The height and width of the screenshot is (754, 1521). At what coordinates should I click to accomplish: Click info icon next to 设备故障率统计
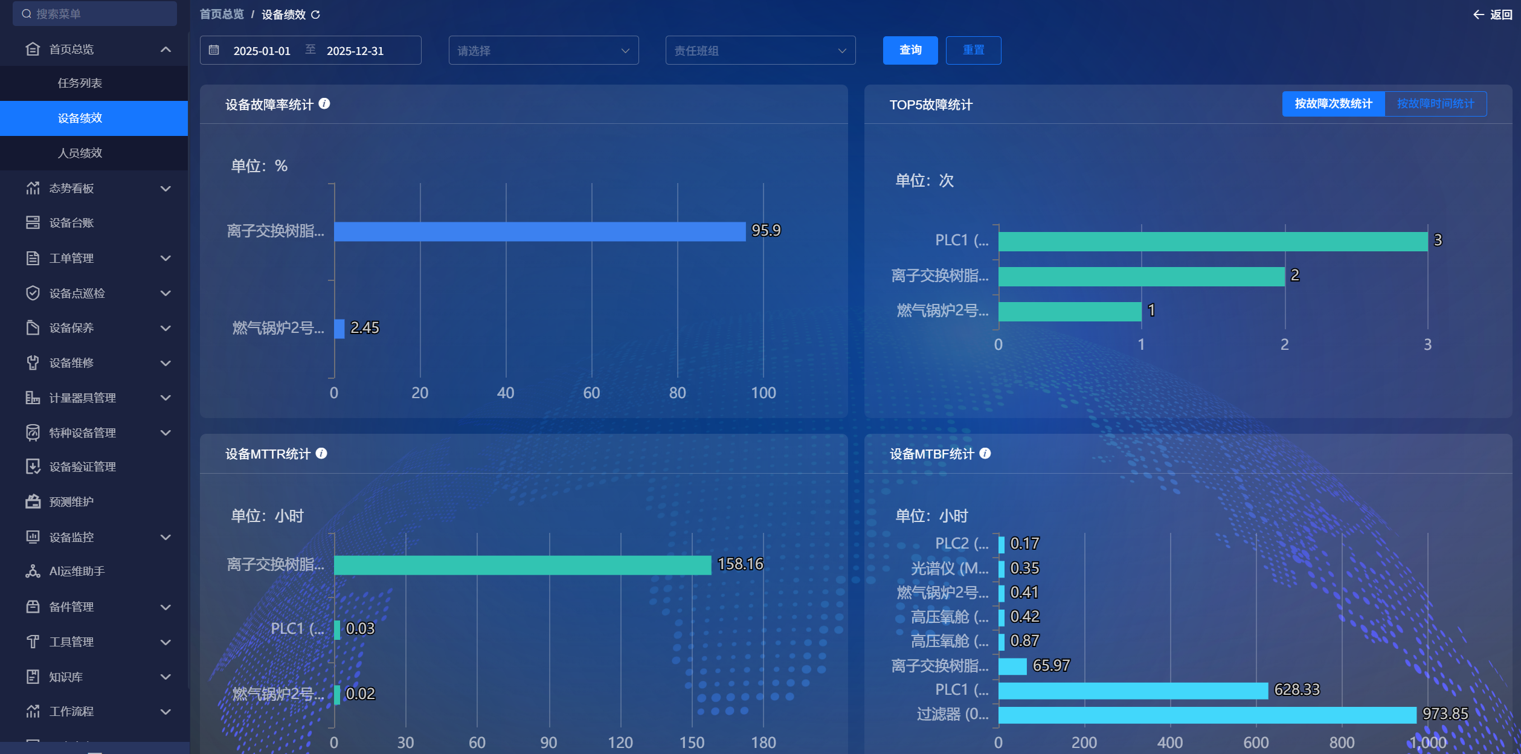pos(324,104)
